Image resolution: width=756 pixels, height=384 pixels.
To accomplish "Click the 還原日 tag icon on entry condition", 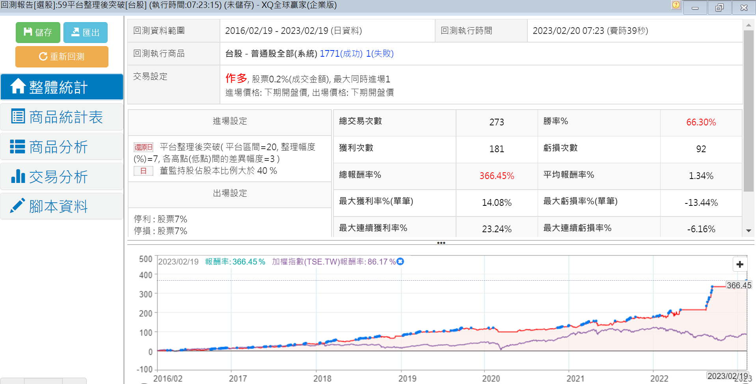I will 143,147.
